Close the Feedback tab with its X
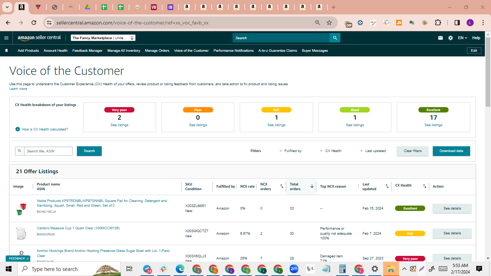This screenshot has width=491, height=276. coord(28,258)
